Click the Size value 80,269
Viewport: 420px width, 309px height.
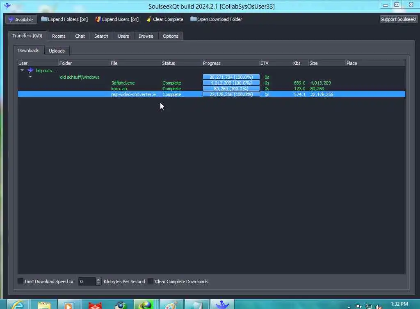pyautogui.click(x=317, y=89)
